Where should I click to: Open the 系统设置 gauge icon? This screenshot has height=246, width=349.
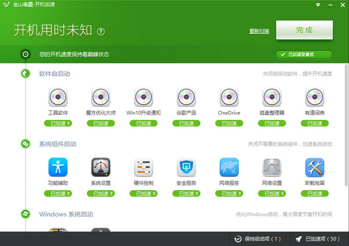point(101,167)
